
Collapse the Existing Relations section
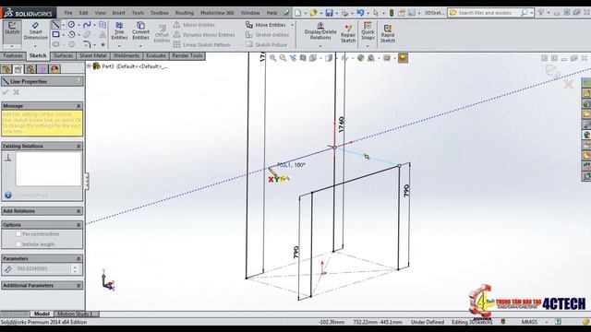coord(78,146)
